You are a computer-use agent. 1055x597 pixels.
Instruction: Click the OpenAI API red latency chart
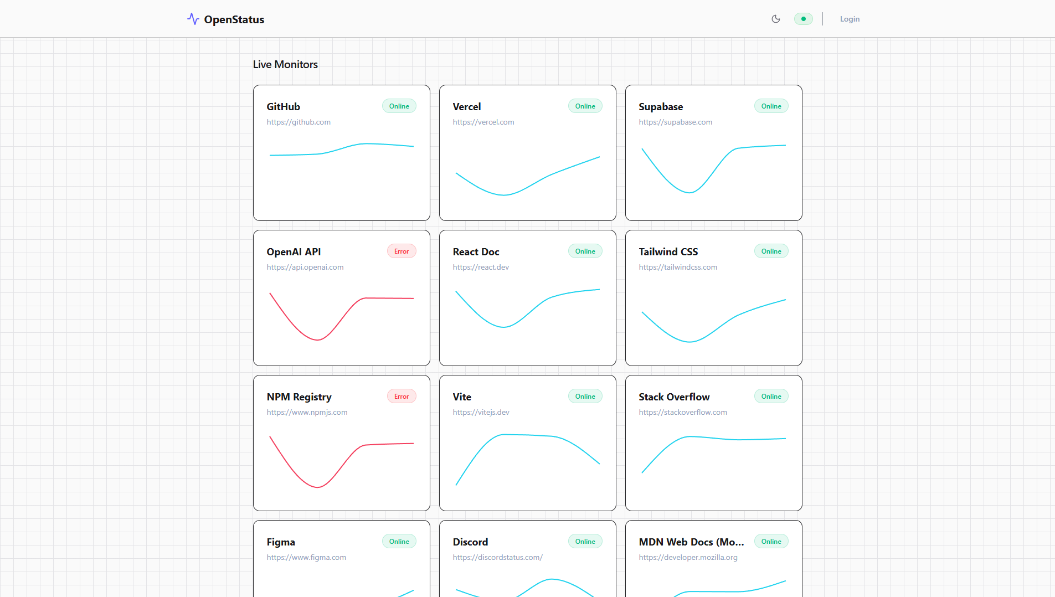342,316
